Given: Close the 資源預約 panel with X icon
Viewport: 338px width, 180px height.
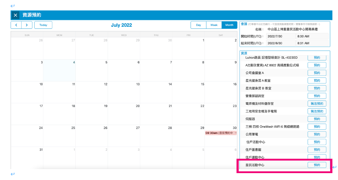Looking at the screenshot, I should pyautogui.click(x=15, y=15).
